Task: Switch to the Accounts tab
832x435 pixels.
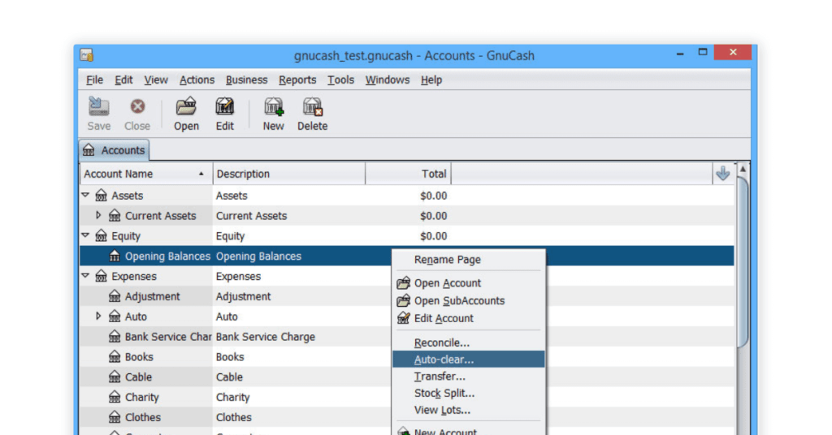Action: coord(114,150)
